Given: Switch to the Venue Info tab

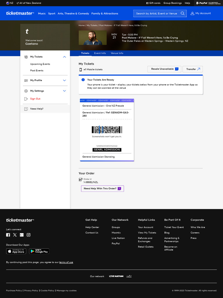Looking at the screenshot, I should [x=117, y=53].
